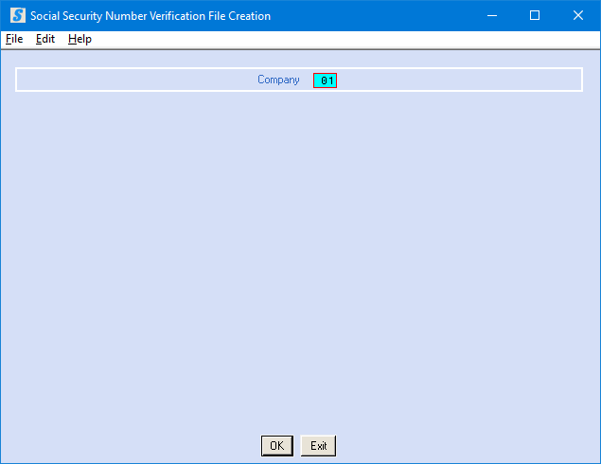Click the Company label text

278,80
